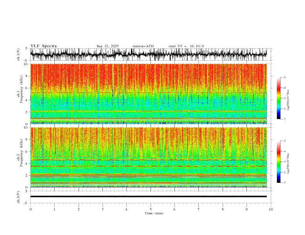The height and width of the screenshot is (235, 305).
Task: Click the "station=ATH" header label
Action: [x=143, y=46]
